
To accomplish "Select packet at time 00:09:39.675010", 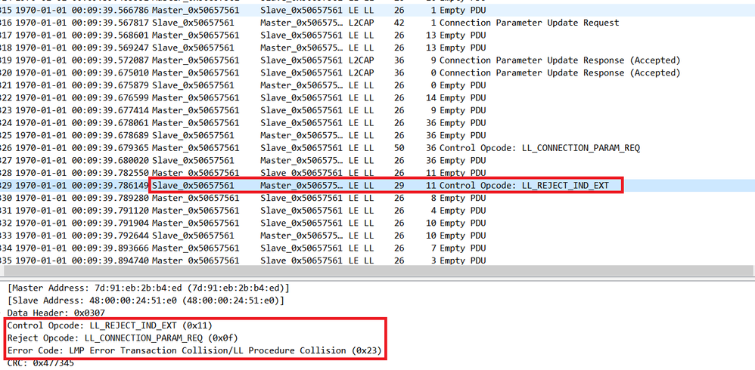I will coord(377,72).
